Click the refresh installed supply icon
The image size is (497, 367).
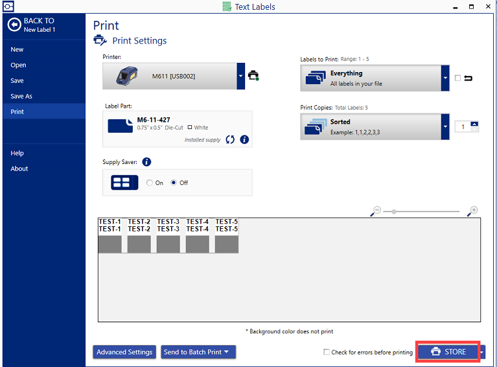tap(230, 139)
